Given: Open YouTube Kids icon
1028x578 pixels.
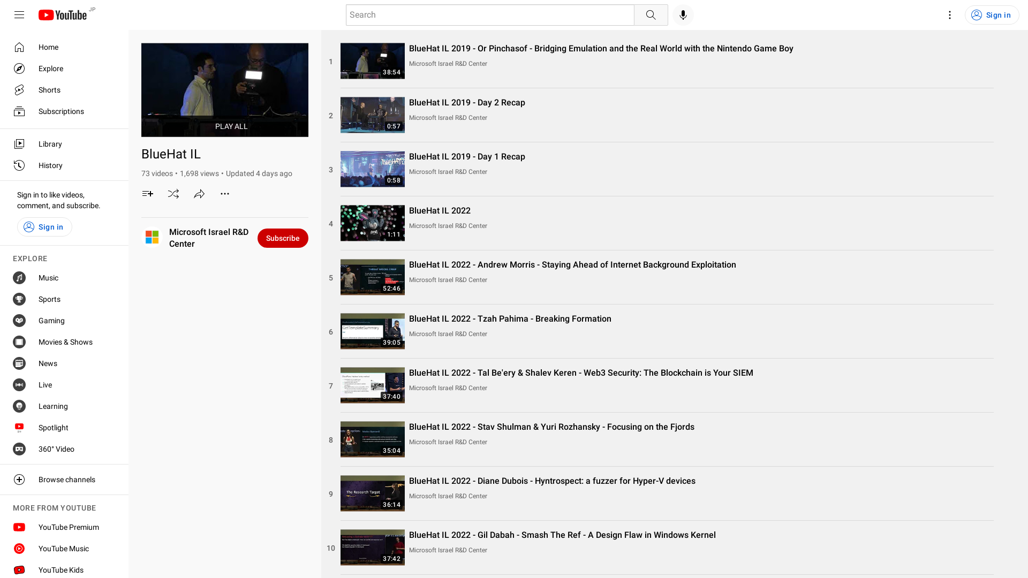Looking at the screenshot, I should (19, 570).
